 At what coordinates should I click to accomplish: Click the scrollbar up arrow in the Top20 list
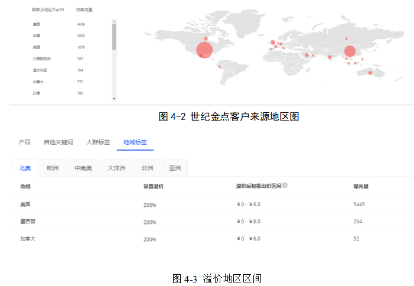(x=114, y=21)
